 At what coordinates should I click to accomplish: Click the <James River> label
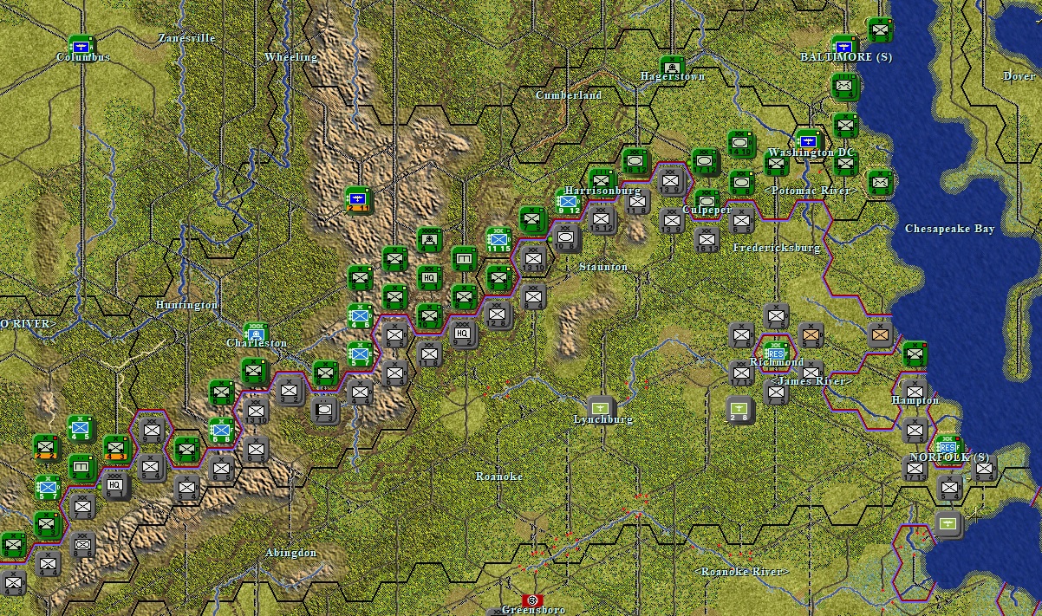click(x=811, y=381)
